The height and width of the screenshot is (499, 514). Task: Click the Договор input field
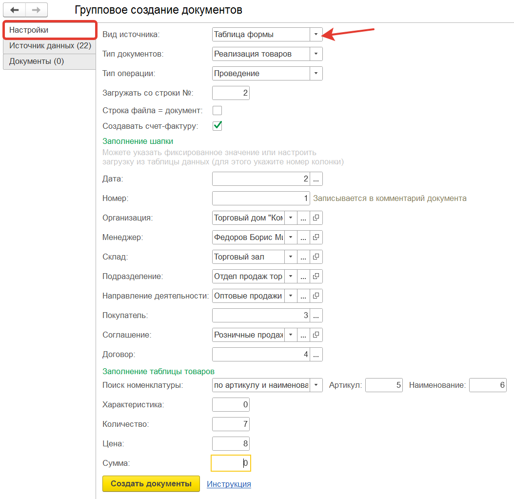[x=261, y=355]
